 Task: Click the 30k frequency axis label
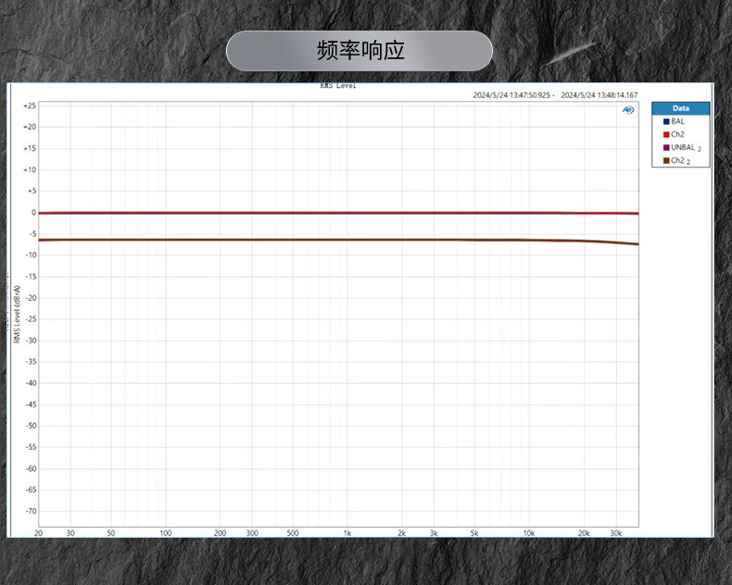click(x=615, y=534)
